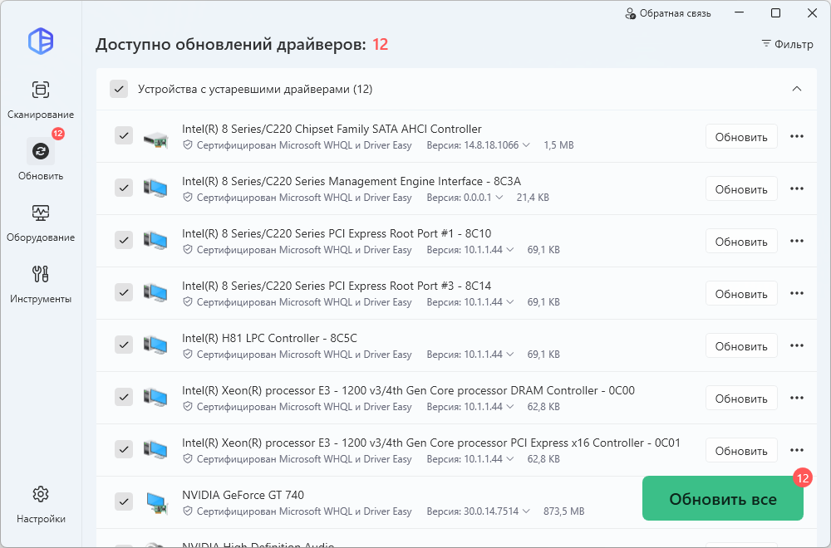
Task: Click Обновить button for Root Port #3
Action: pos(741,294)
